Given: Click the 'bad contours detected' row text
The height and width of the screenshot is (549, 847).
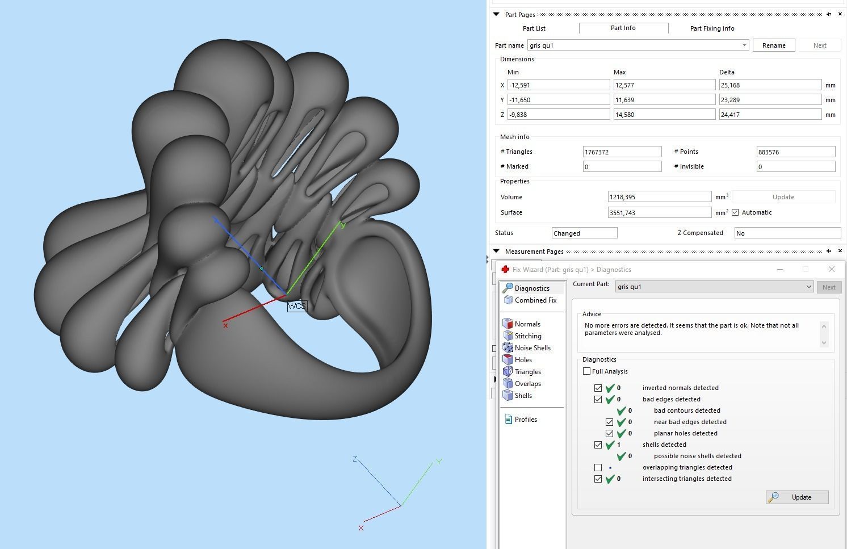Looking at the screenshot, I should click(687, 410).
